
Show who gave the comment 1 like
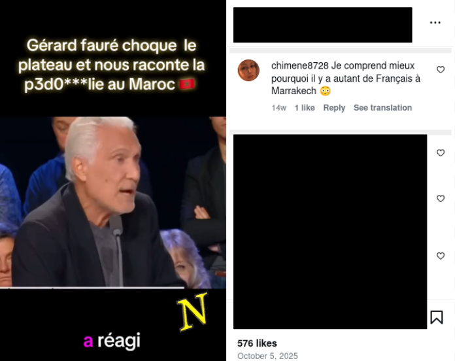(305, 108)
